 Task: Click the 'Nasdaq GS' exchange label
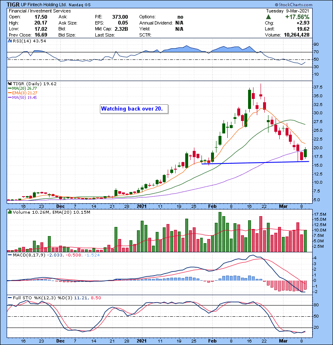(x=80, y=5)
